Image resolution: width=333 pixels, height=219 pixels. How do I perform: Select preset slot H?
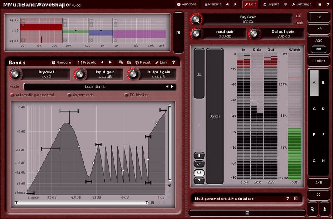323,161
